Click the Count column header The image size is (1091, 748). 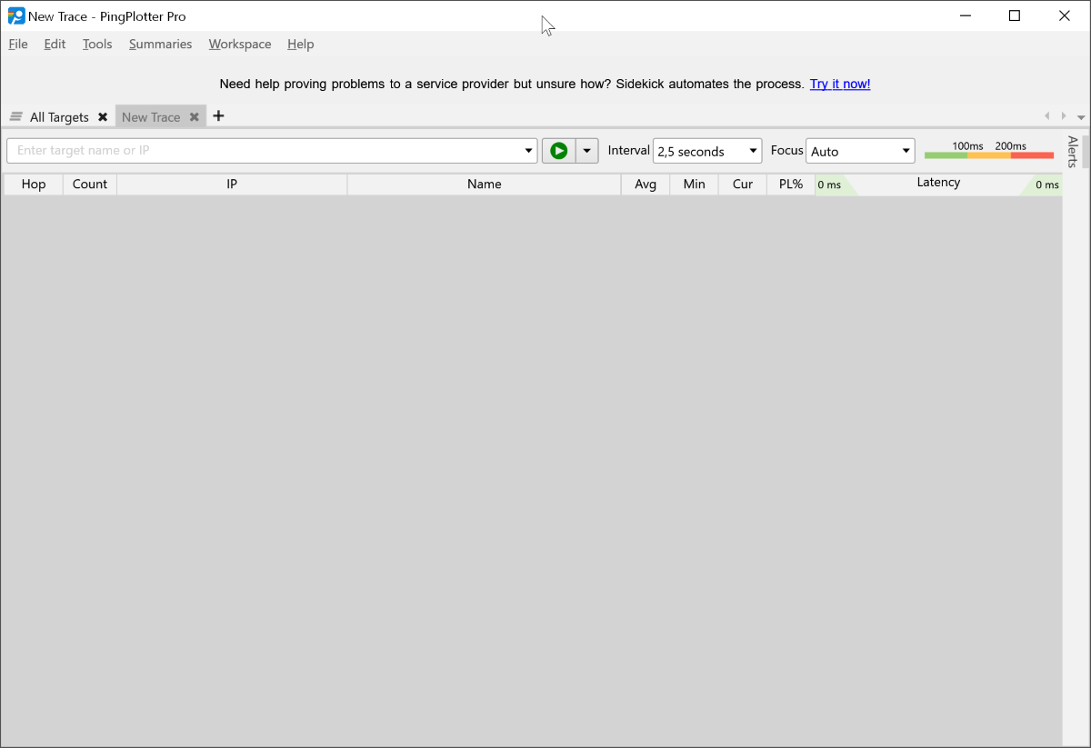pos(90,184)
